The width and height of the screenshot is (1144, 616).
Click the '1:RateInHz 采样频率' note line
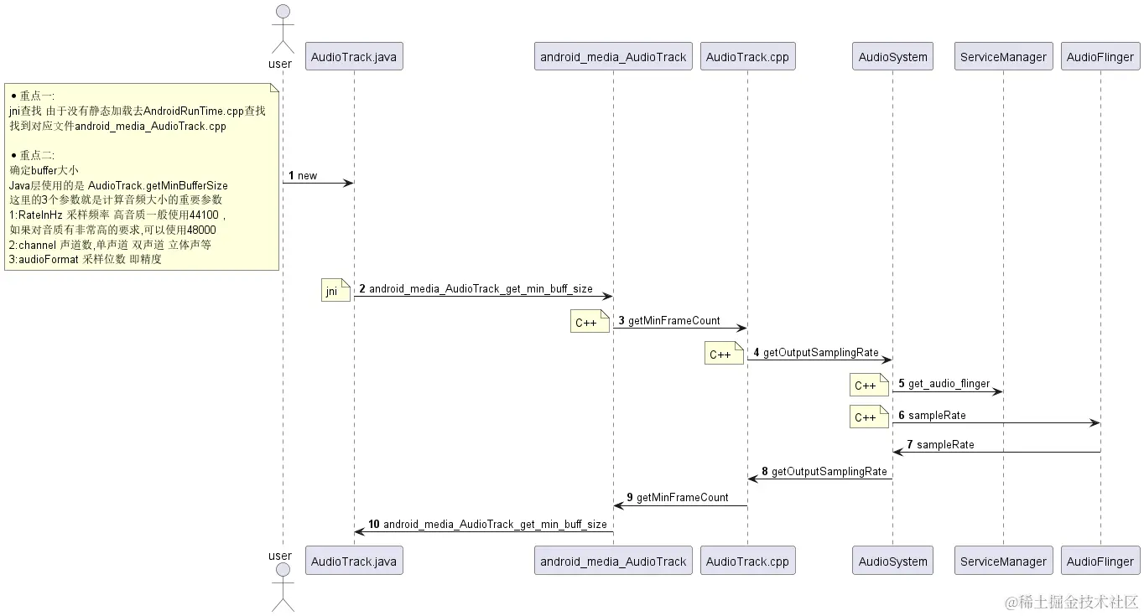point(117,215)
